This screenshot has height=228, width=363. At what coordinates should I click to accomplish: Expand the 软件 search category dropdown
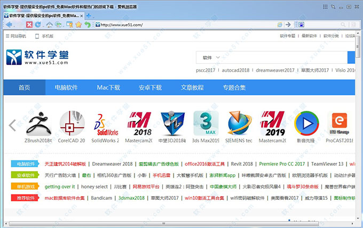pyautogui.click(x=211, y=58)
